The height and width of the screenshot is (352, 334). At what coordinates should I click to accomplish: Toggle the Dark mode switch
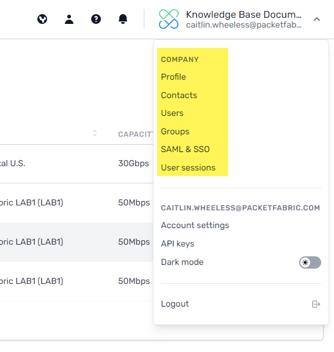coord(310,262)
